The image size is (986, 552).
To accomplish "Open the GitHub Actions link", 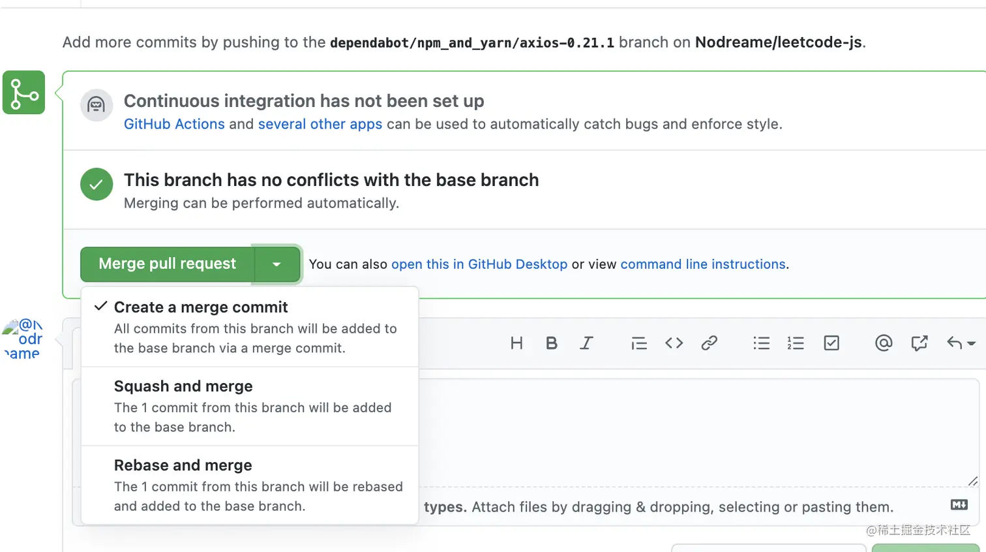I will pos(174,124).
